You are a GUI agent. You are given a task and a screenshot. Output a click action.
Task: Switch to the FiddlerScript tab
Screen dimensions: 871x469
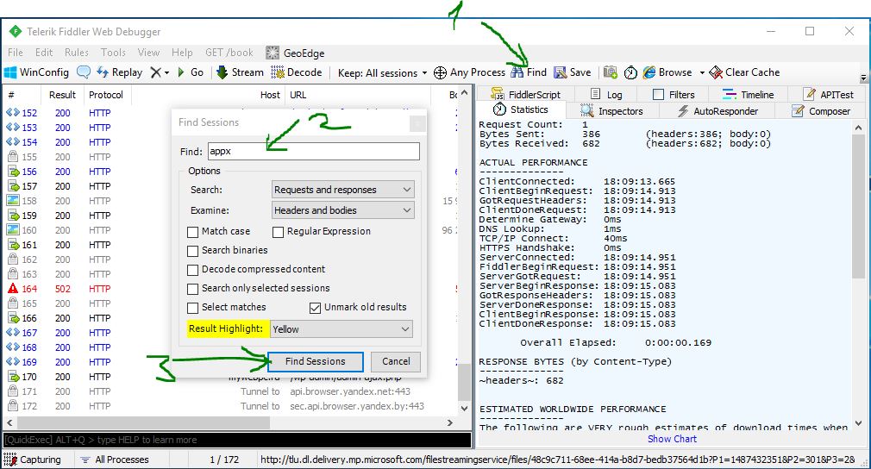(525, 94)
